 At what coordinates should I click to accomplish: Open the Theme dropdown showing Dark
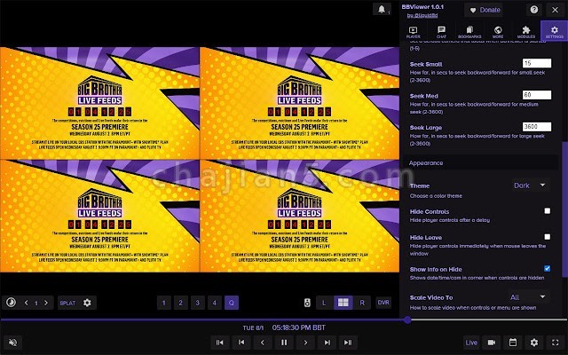(x=529, y=185)
